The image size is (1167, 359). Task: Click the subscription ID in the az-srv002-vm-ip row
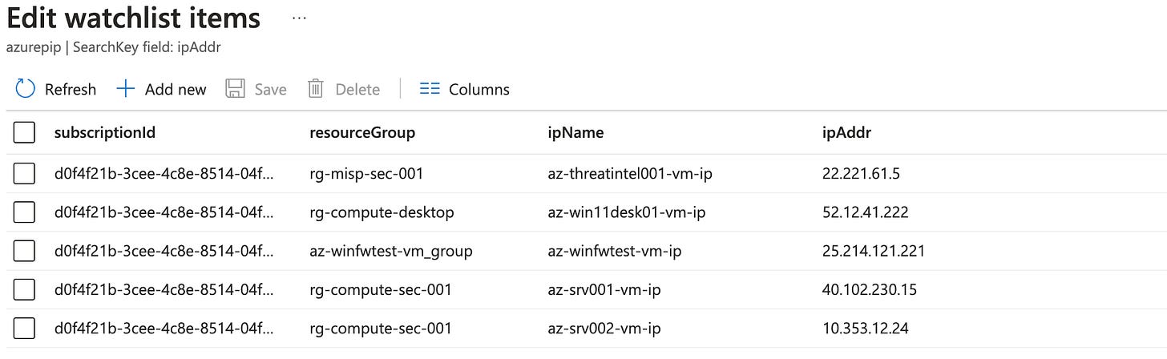point(164,328)
